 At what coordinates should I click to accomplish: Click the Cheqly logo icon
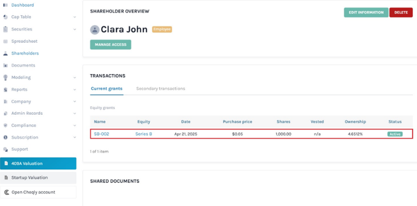click(x=7, y=192)
